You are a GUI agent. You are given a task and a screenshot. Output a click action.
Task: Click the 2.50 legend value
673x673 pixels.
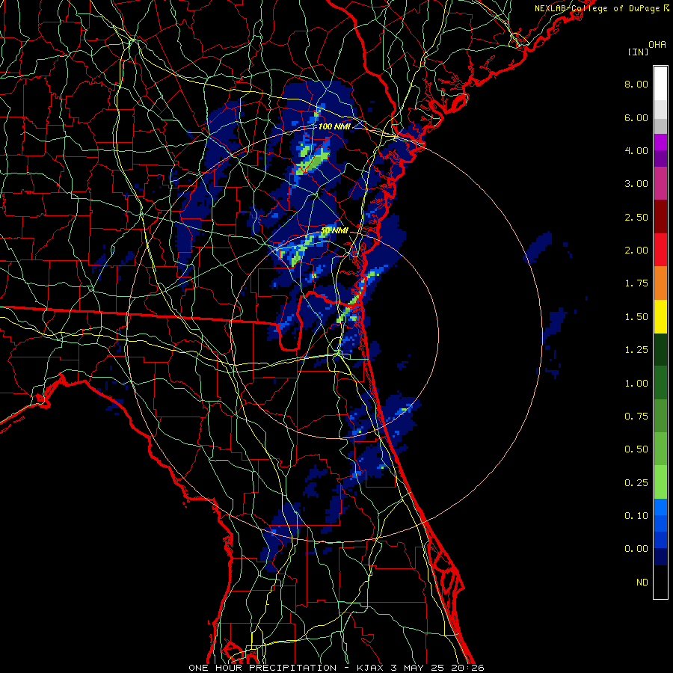636,217
